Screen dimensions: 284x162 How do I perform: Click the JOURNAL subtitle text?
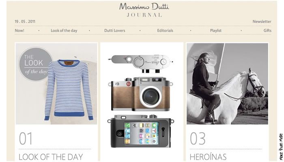(144, 15)
